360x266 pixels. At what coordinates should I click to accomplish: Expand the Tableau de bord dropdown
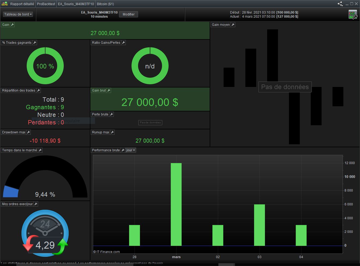(x=18, y=14)
